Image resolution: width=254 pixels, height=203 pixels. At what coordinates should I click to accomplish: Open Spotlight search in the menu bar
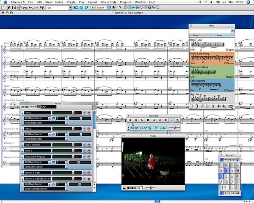(248, 2)
